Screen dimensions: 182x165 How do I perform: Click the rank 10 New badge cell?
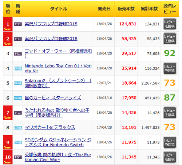click(8, 157)
